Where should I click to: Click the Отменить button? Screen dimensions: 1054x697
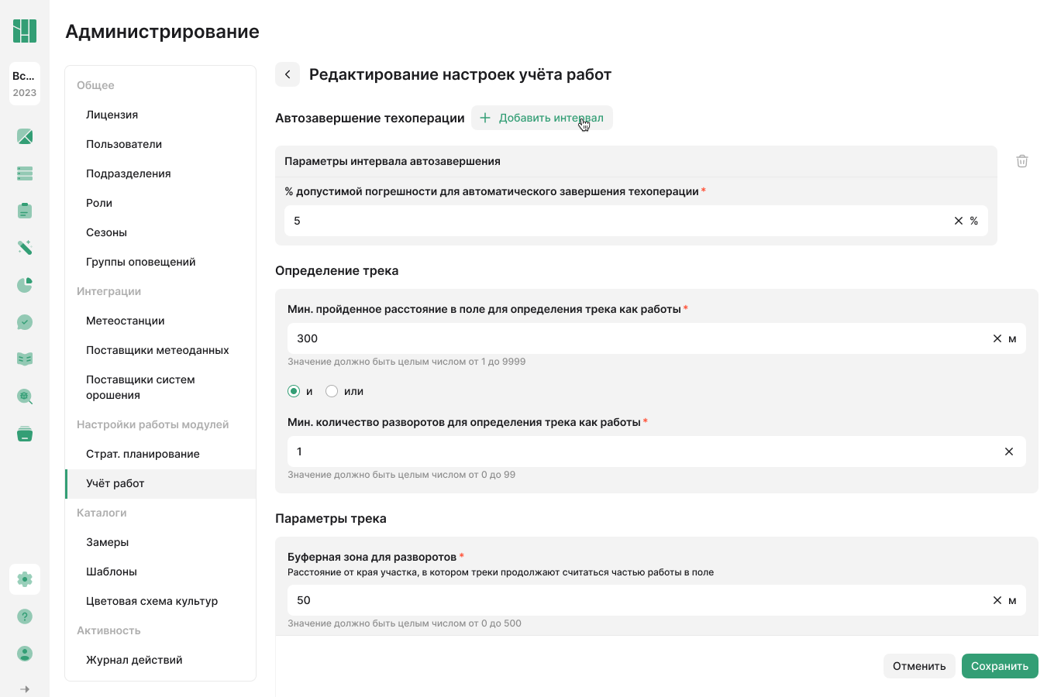coord(919,666)
